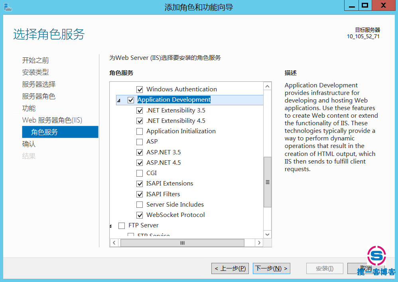Viewport: 398px width, 282px height.
Task: Go to 服务器角色 step in sidebar
Action: [x=39, y=96]
